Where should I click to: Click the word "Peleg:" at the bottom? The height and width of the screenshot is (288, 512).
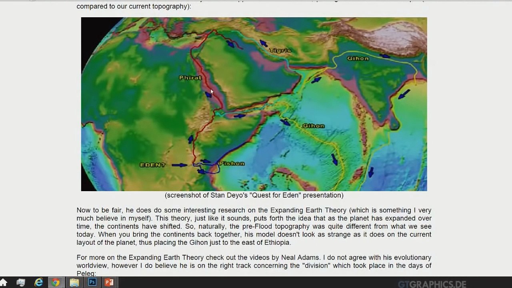86,274
